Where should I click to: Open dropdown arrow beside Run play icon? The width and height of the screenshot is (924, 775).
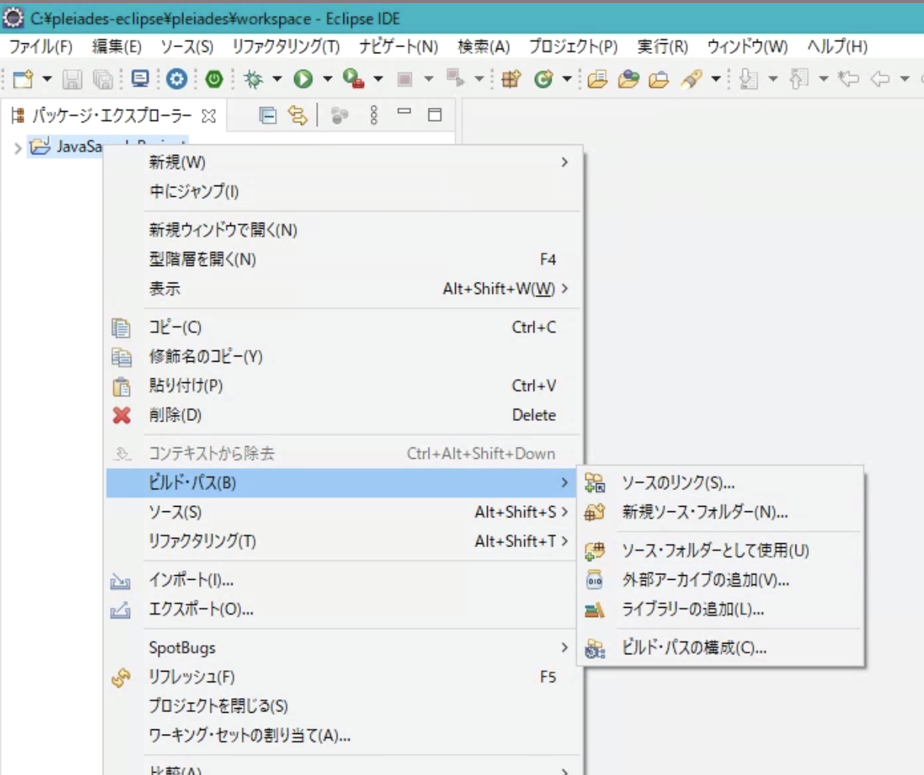point(328,79)
